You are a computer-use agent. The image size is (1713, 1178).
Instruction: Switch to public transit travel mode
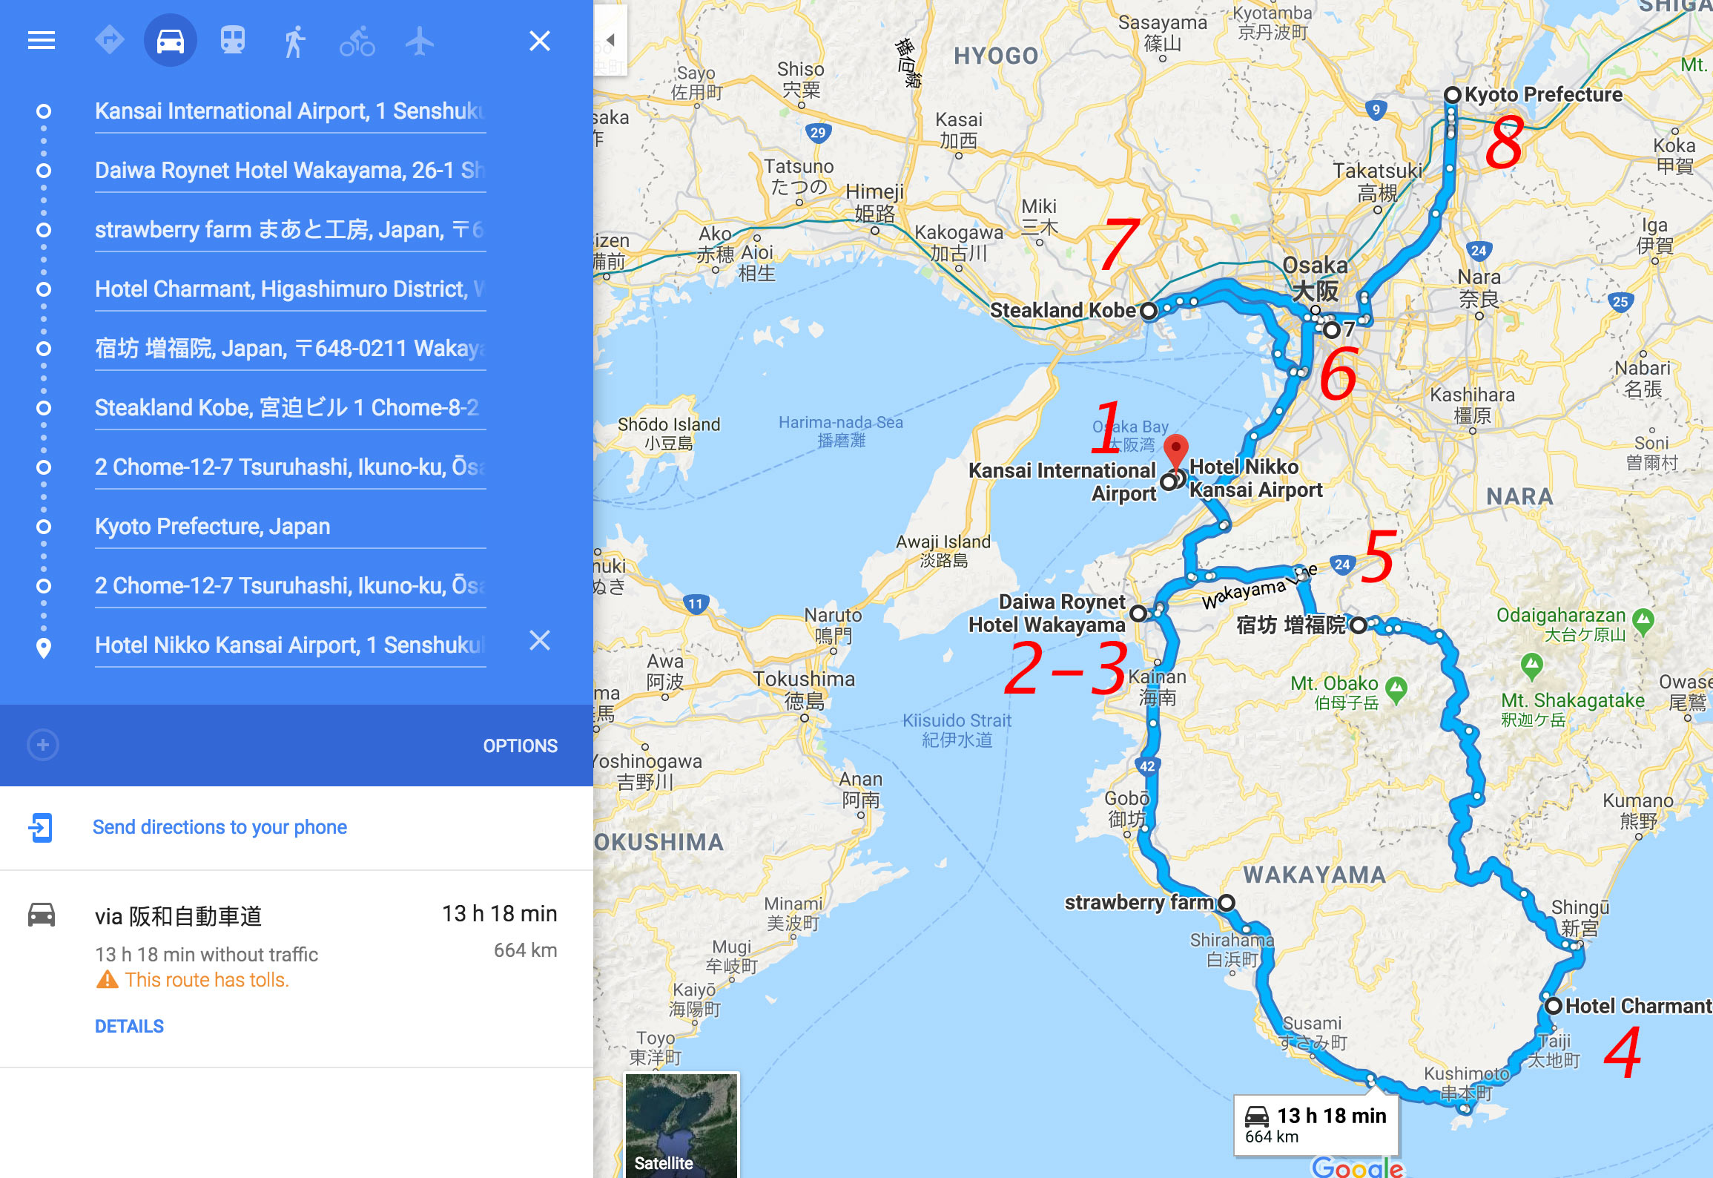[233, 40]
